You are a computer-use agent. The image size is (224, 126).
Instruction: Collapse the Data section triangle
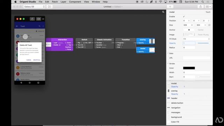point(168,53)
